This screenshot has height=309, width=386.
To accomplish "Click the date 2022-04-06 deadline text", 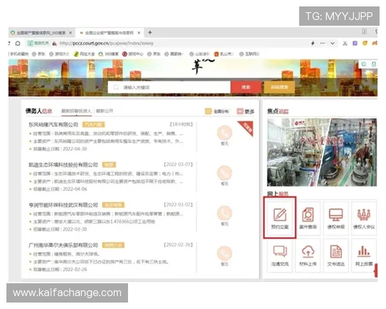I will (75, 189).
